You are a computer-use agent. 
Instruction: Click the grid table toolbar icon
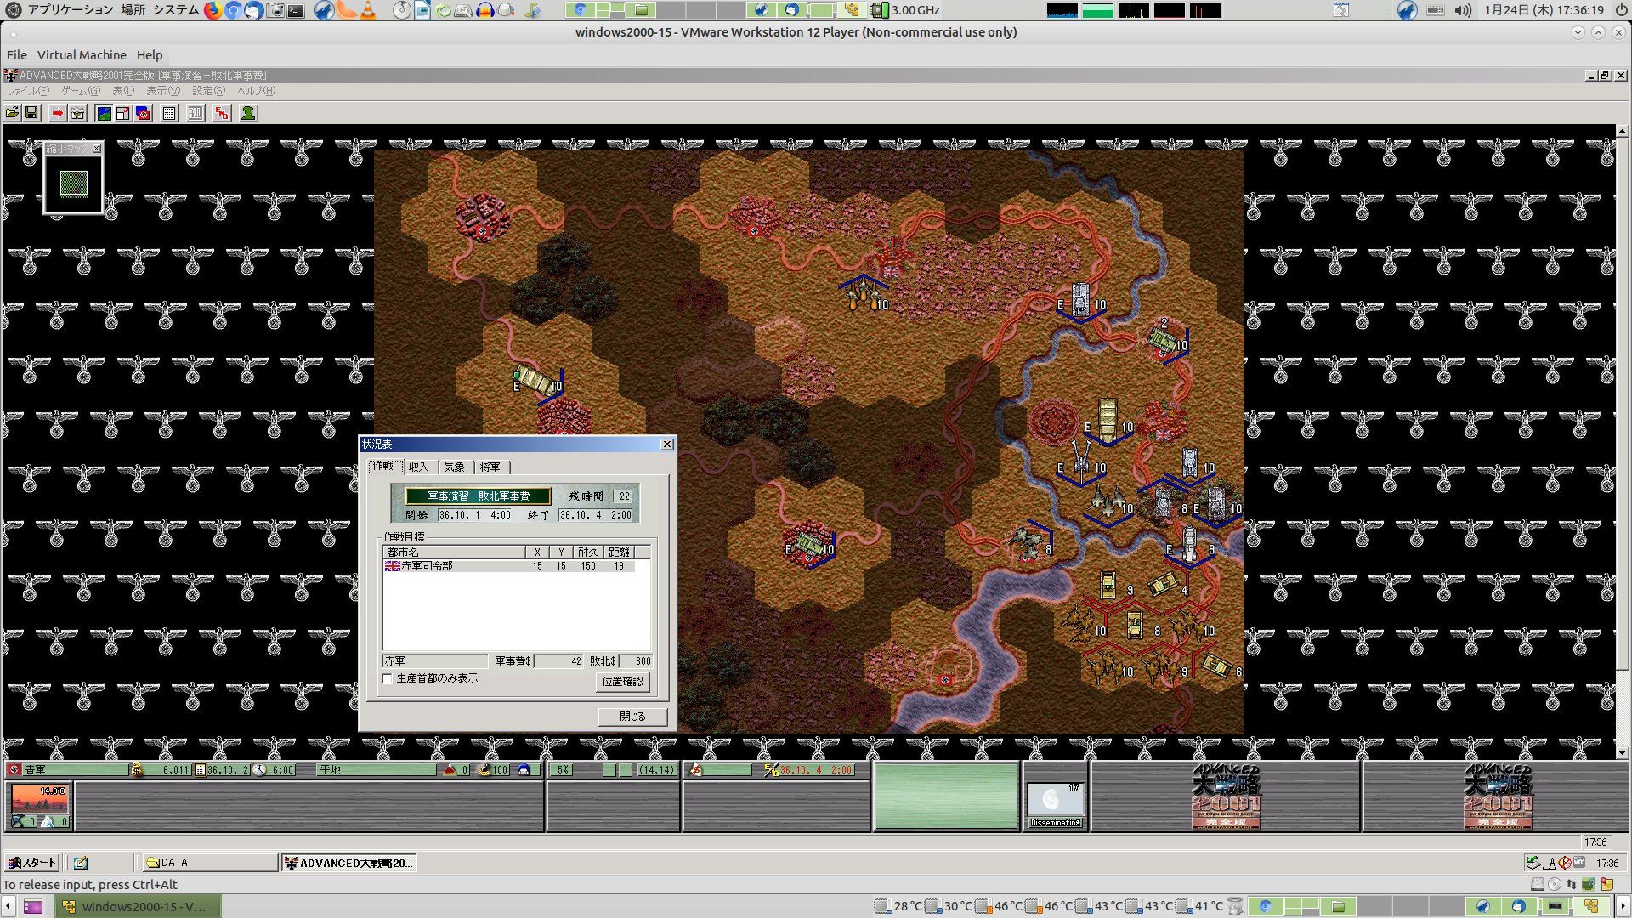coord(169,113)
